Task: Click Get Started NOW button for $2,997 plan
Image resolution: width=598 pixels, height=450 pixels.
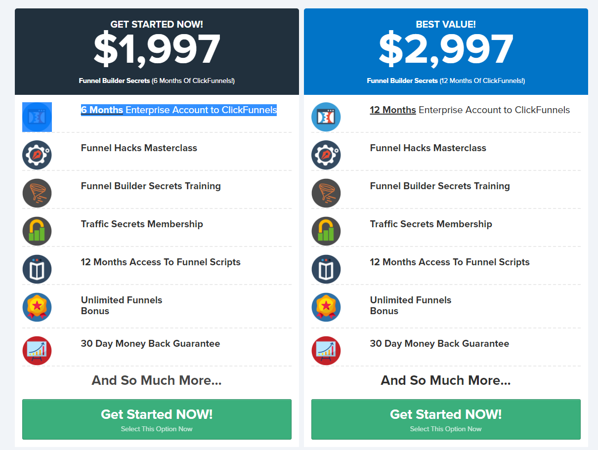Action: tap(446, 419)
